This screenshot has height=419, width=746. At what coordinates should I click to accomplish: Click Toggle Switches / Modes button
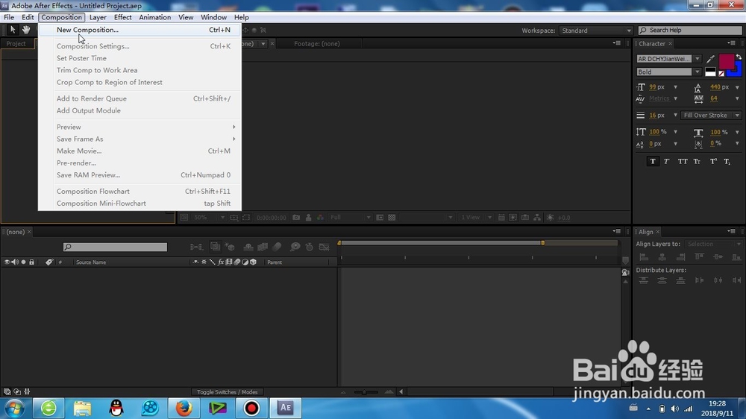pyautogui.click(x=227, y=392)
